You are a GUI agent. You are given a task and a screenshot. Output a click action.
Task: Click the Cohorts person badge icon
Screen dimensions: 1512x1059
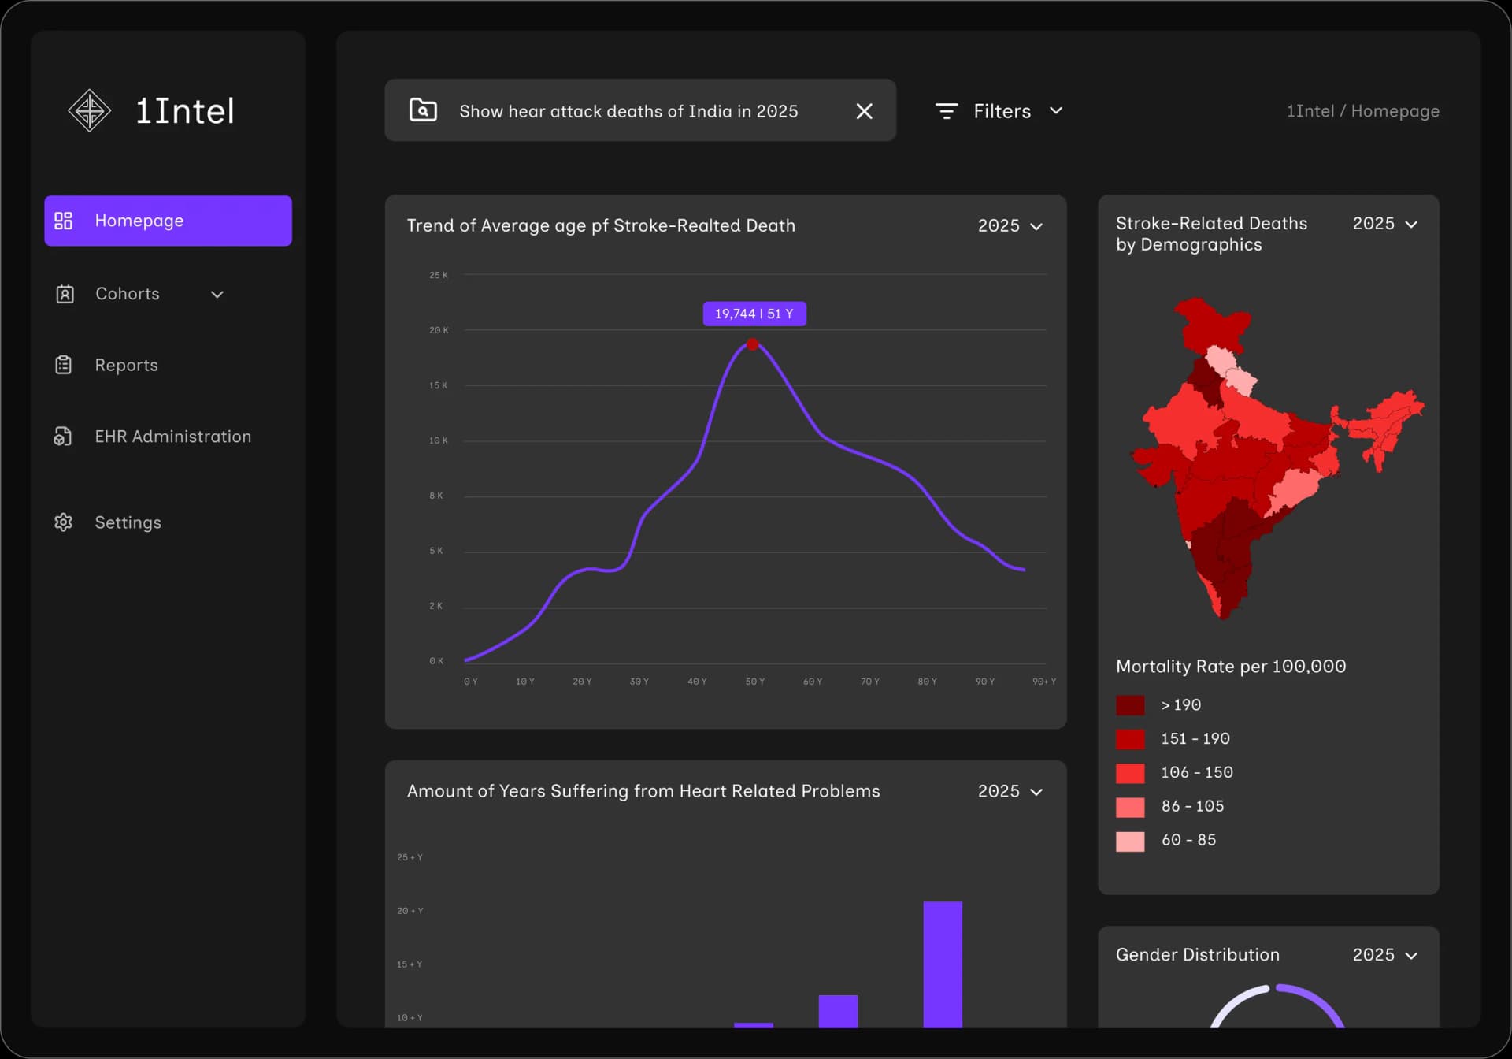click(x=65, y=294)
